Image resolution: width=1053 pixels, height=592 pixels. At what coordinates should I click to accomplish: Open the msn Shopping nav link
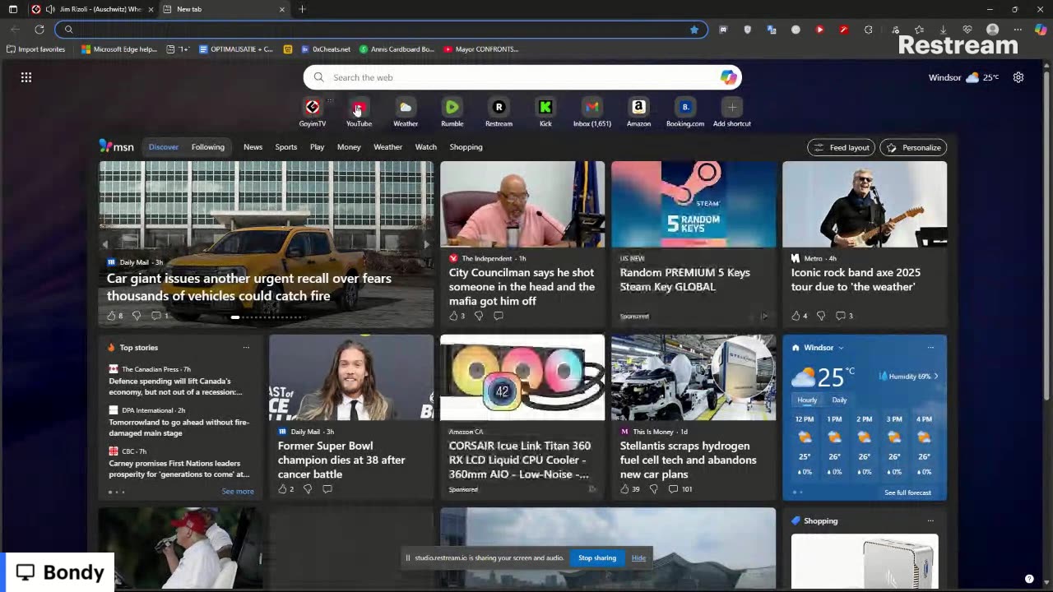466,147
